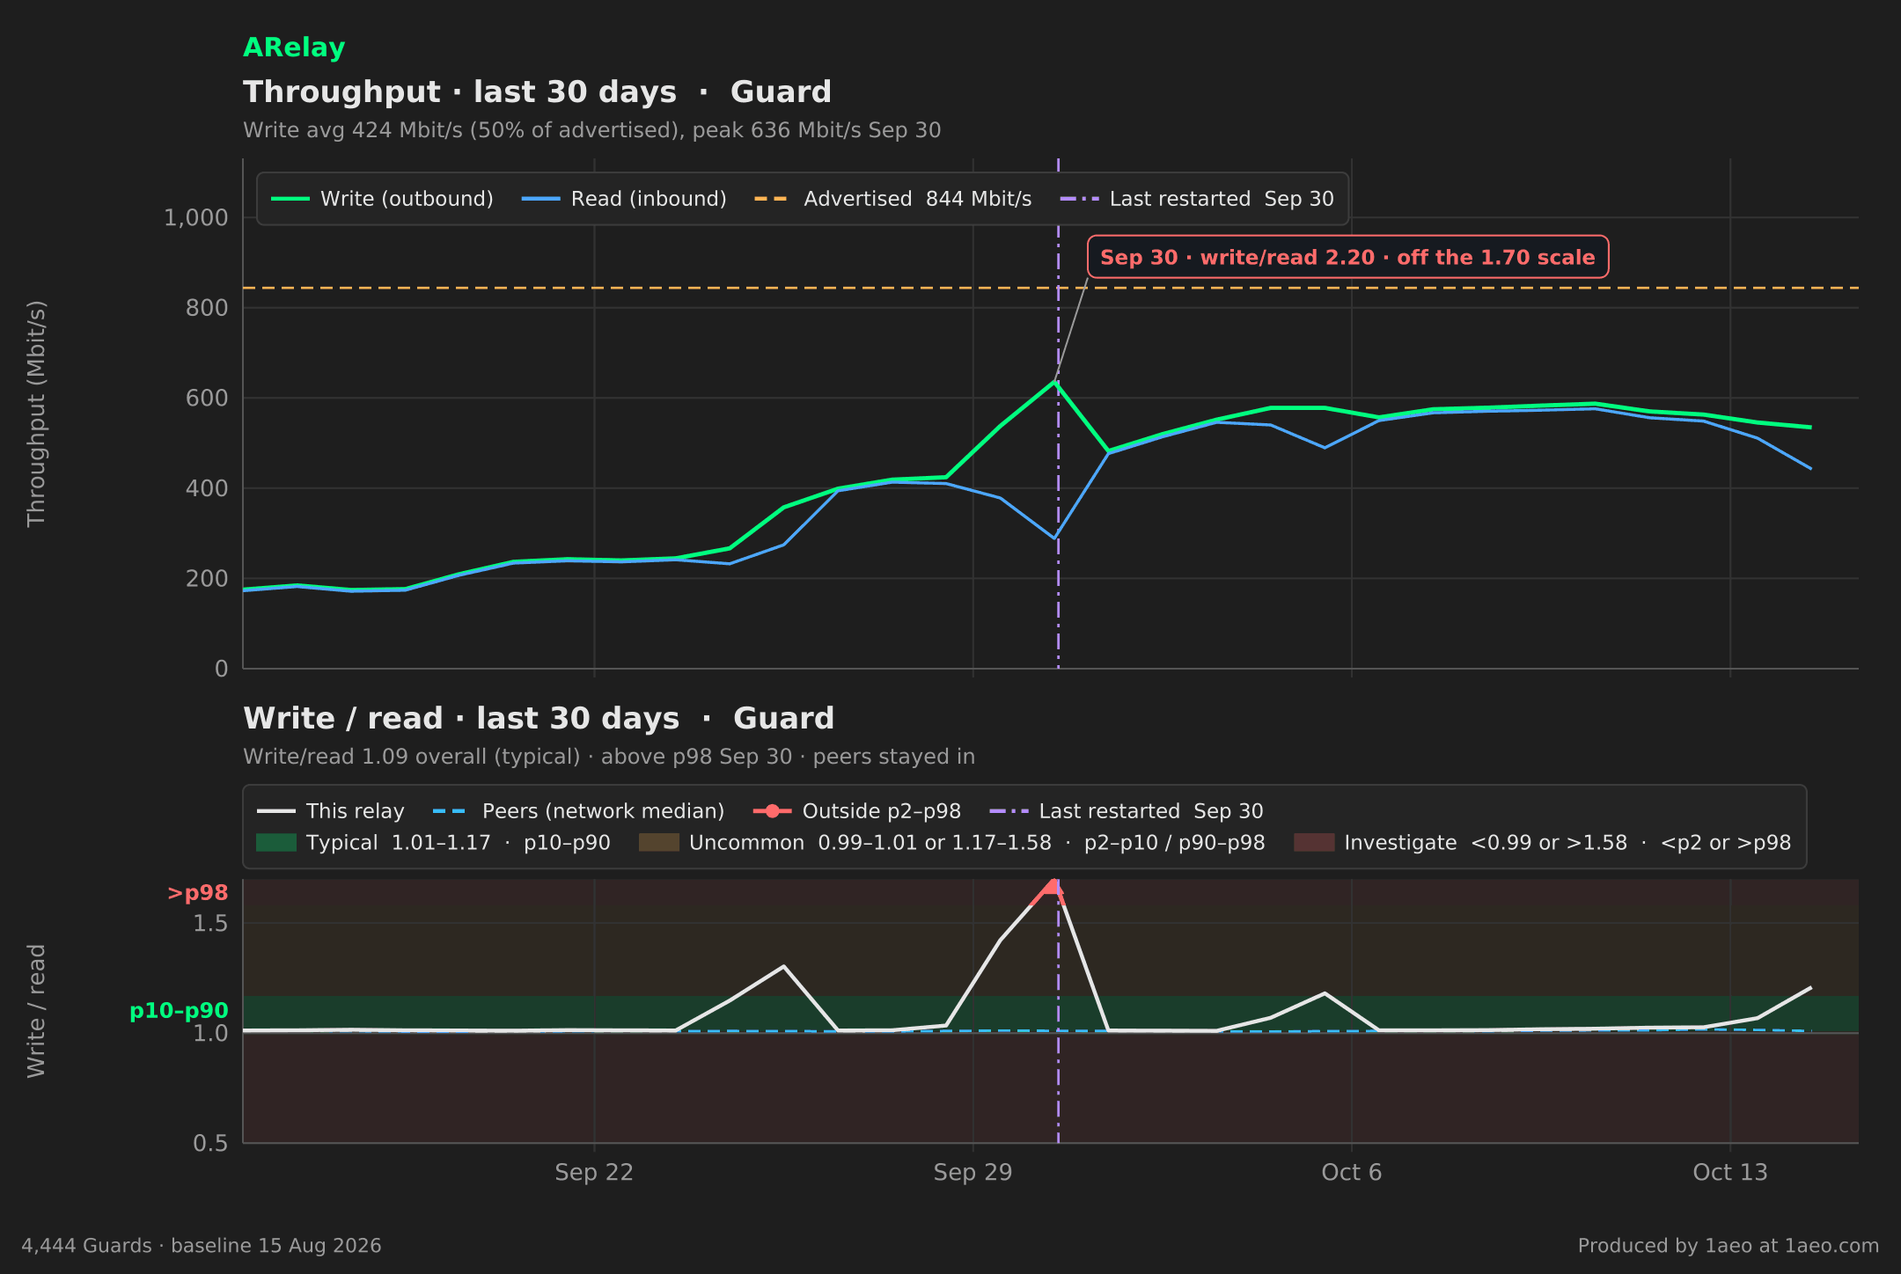Click the brown Uncommon band swatch

point(659,843)
